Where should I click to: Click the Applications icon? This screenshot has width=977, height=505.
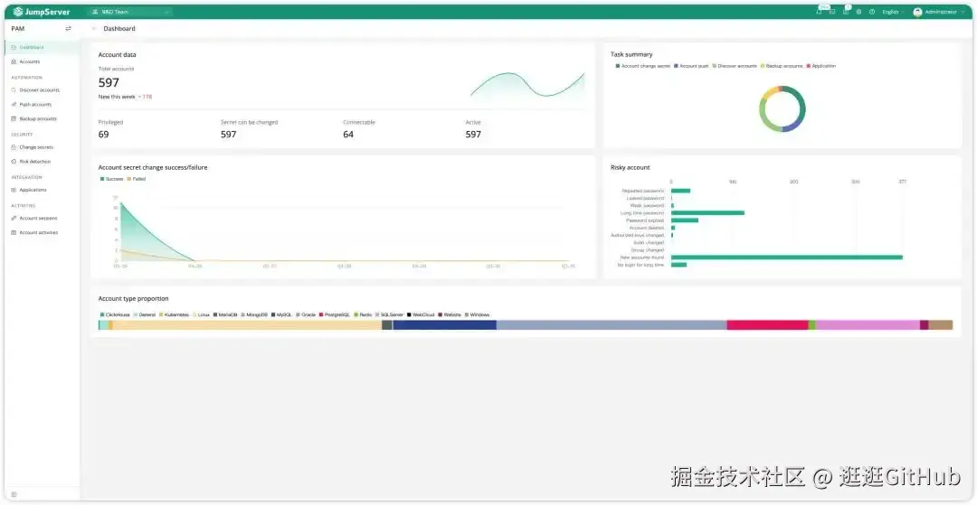point(14,190)
